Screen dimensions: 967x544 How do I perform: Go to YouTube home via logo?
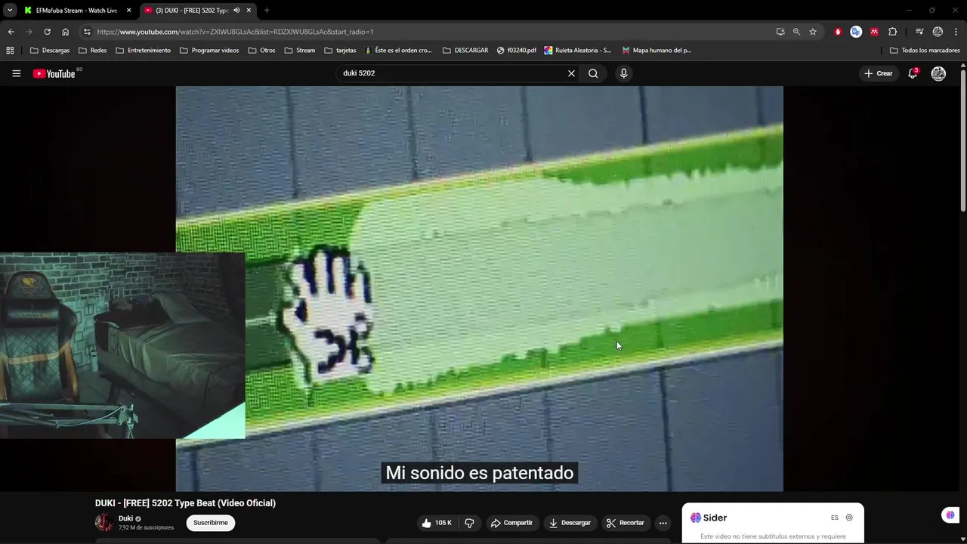pyautogui.click(x=54, y=73)
